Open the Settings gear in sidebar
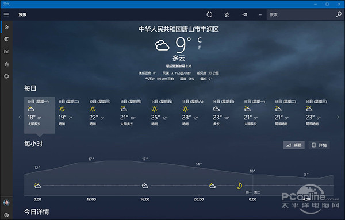345x220 pixels. (x=6, y=215)
